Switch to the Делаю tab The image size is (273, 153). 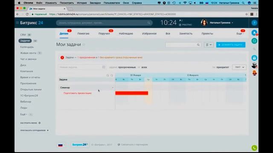(x=64, y=34)
